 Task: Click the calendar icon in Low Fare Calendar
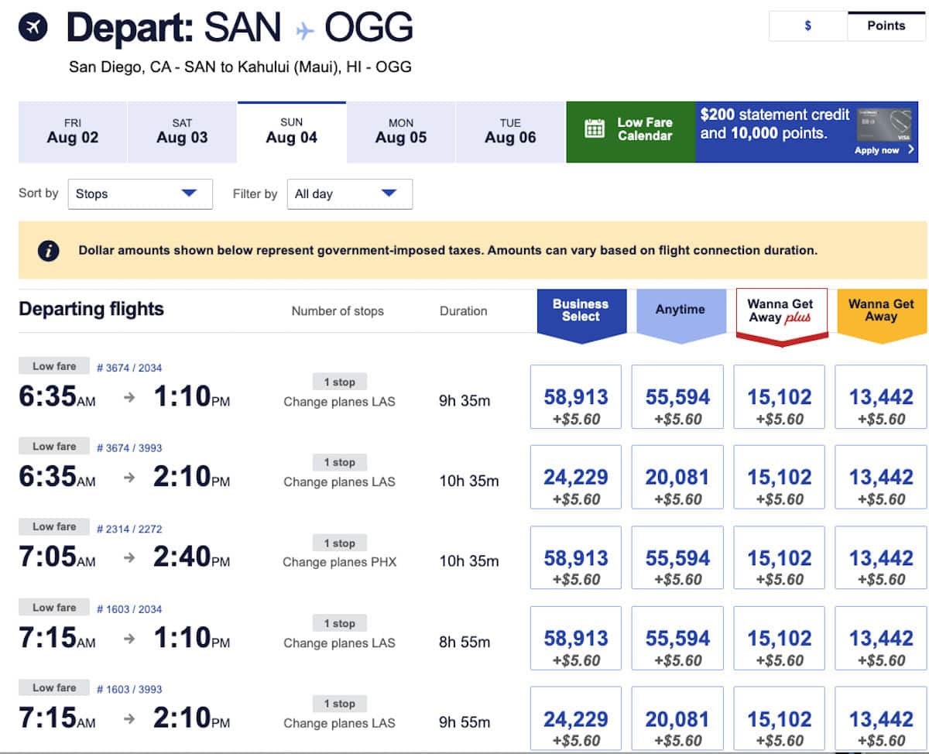(595, 129)
